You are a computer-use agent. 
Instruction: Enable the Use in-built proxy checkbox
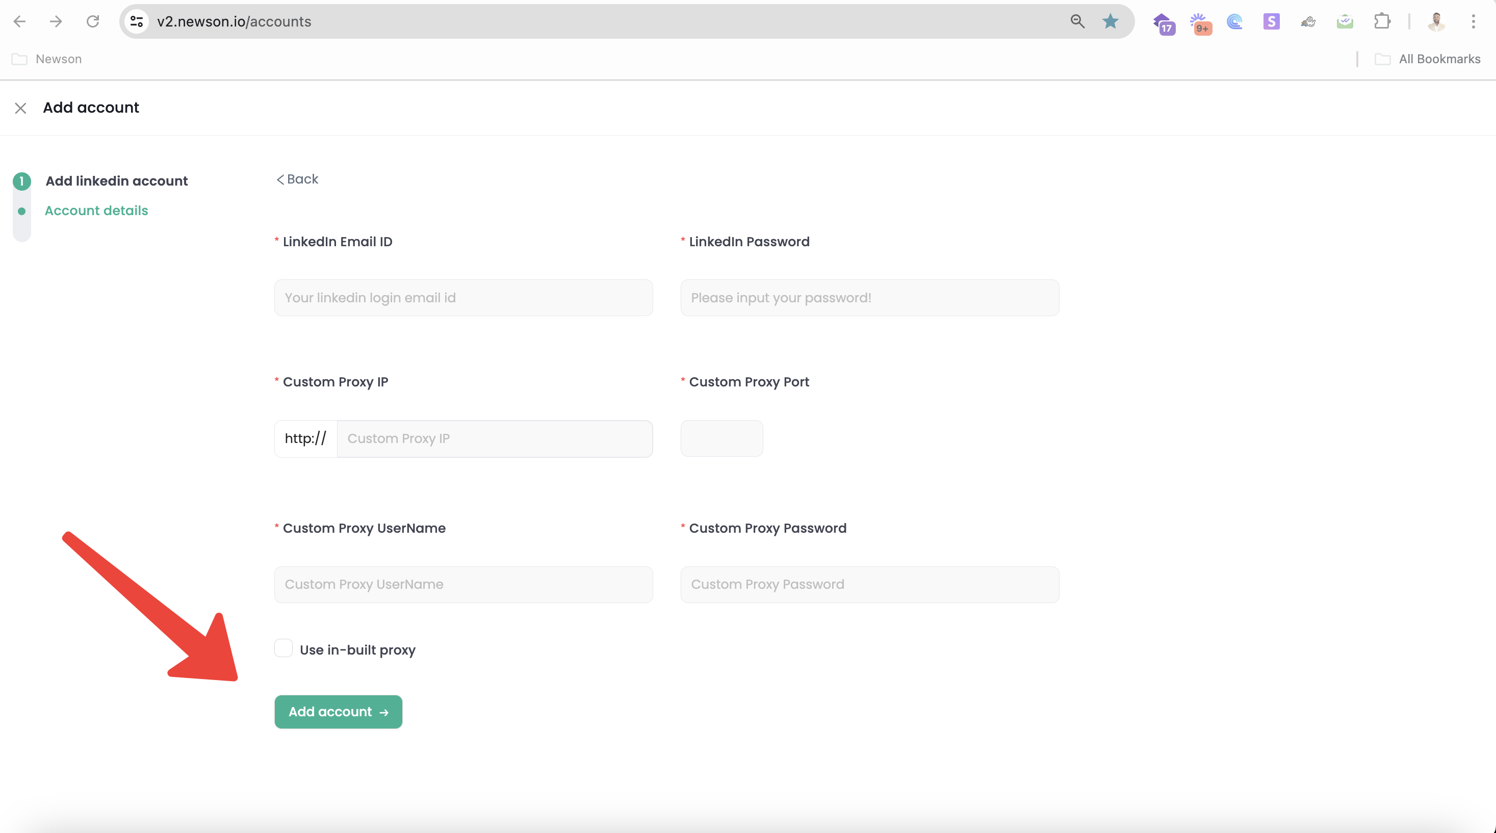click(283, 648)
